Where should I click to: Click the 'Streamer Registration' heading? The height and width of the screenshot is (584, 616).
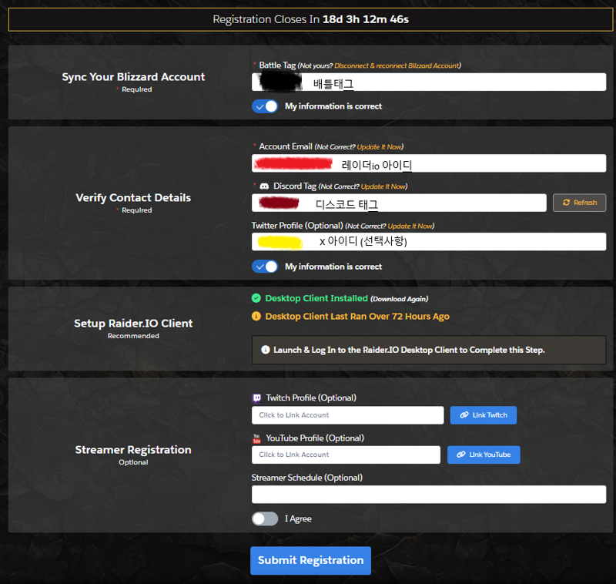(133, 450)
